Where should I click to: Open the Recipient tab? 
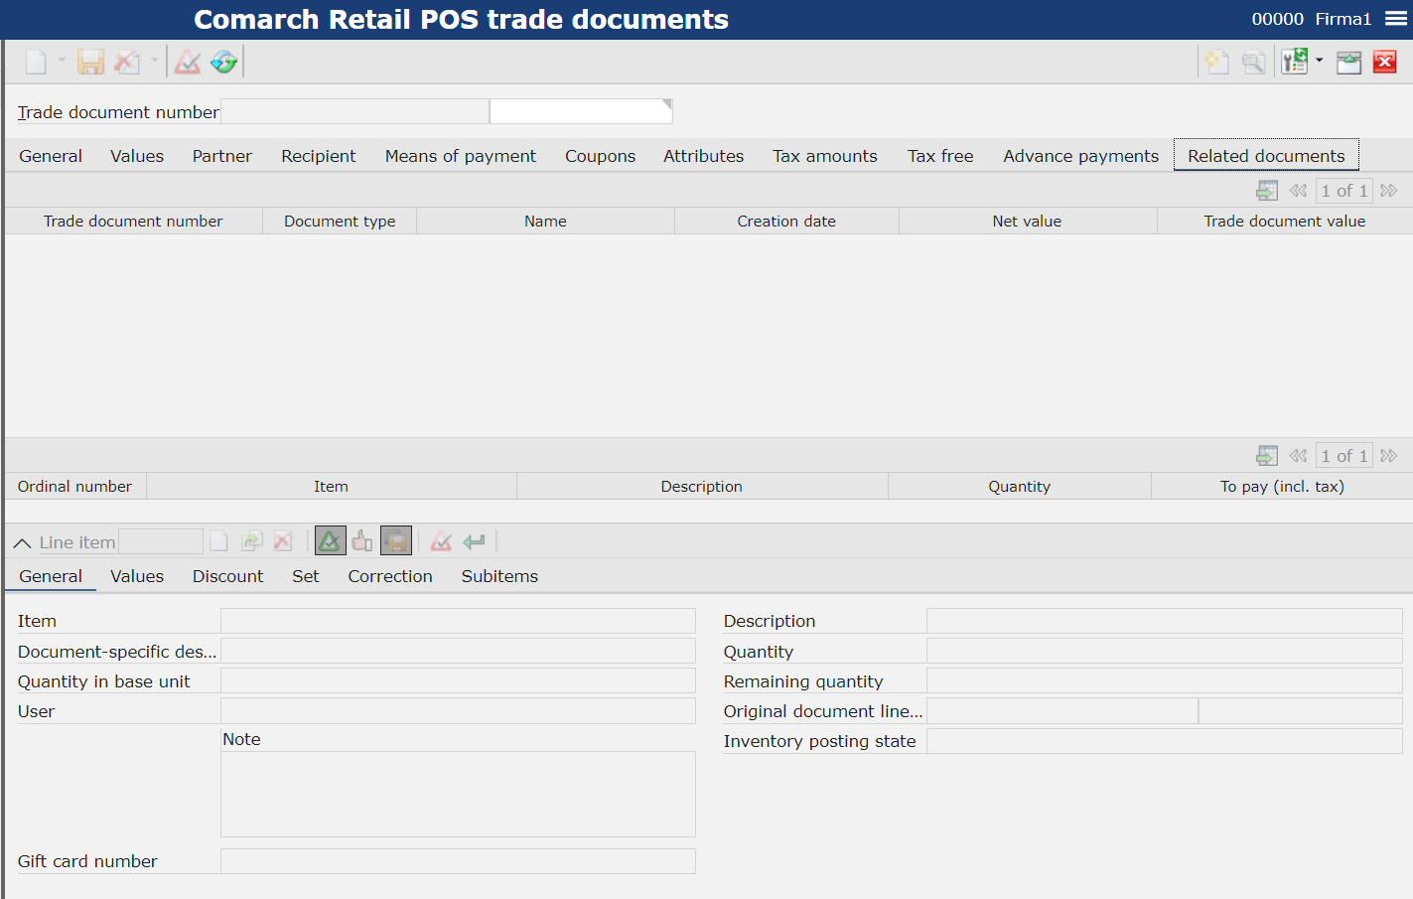[319, 156]
